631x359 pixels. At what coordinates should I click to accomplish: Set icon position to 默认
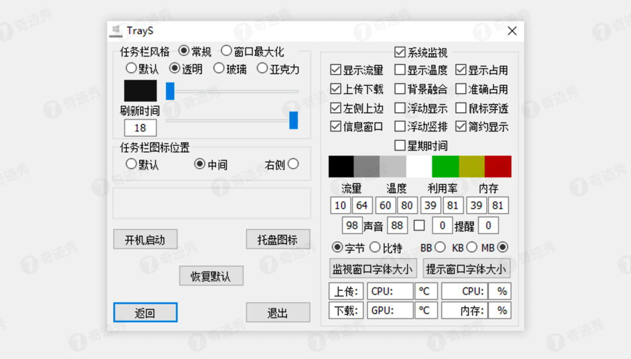(131, 163)
